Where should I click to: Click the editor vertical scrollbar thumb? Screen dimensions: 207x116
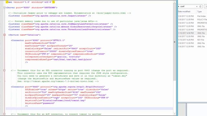pos(175,42)
